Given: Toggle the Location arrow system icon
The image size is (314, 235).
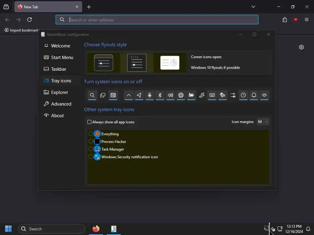Looking at the screenshot, I should point(139,95).
